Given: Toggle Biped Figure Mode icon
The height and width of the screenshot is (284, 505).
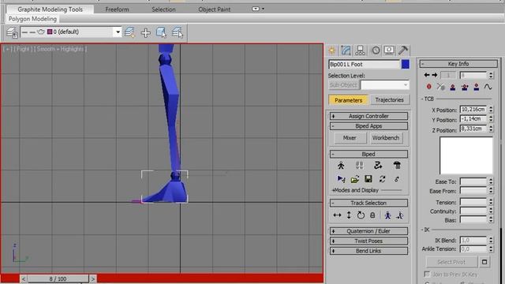Looking at the screenshot, I should coord(341,166).
